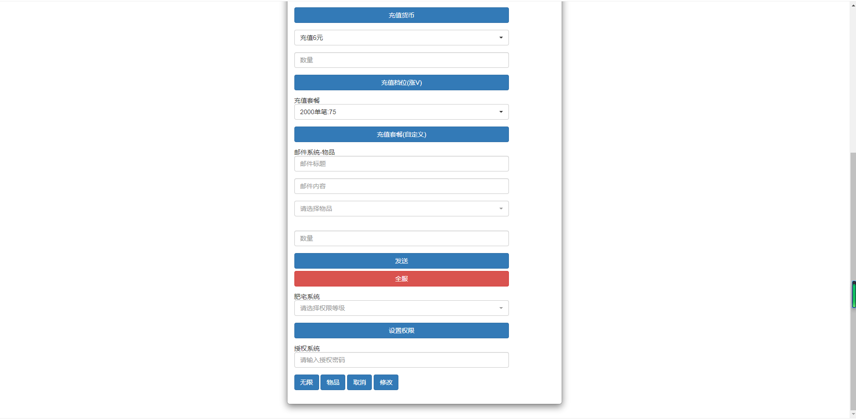856x419 pixels.
Task: Focus the 邮件标题 input field
Action: tap(401, 164)
